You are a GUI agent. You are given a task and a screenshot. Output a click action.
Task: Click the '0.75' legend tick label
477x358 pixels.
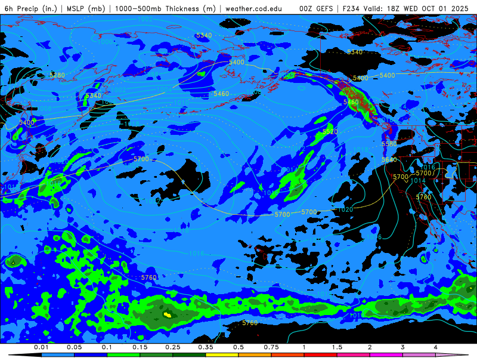click(x=271, y=347)
